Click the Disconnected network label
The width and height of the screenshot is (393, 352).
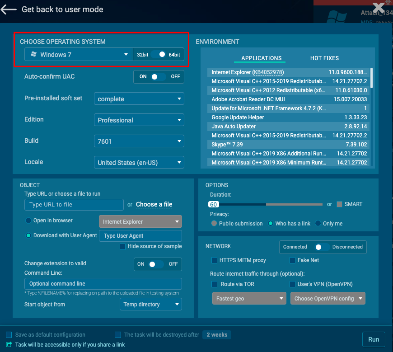pyautogui.click(x=347, y=247)
